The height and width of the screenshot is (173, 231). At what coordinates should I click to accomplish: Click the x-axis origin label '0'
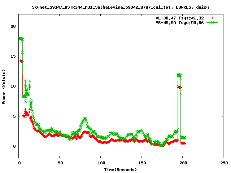coord(19,163)
